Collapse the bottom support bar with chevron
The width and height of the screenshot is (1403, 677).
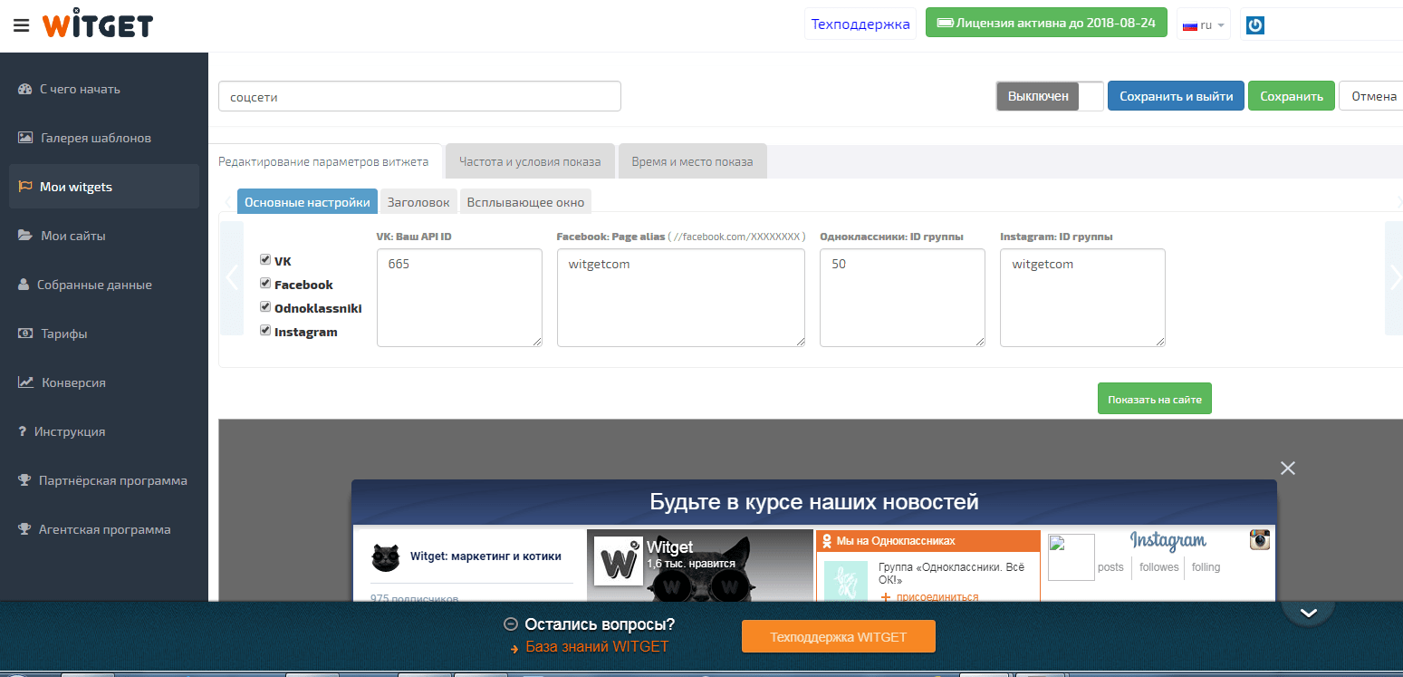[x=1308, y=613]
